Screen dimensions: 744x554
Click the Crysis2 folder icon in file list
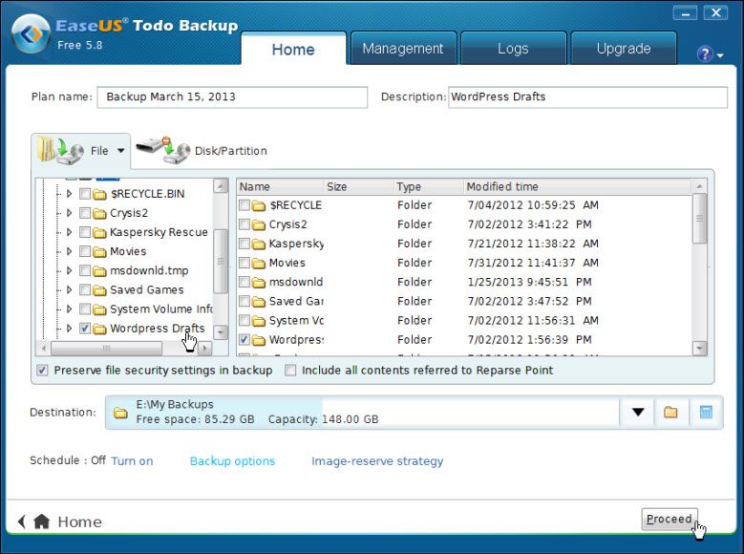(x=259, y=225)
